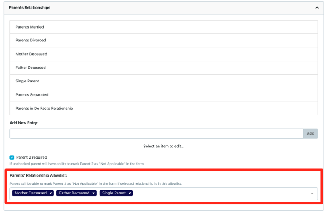Image resolution: width=332 pixels, height=212 pixels.
Task: Click the Mother Deceased allowlist tag label
Action: click(30, 193)
